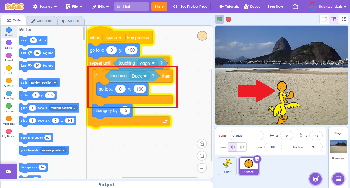350x188 pixels.
Task: Zoom in on the code workspace
Action: (202, 144)
